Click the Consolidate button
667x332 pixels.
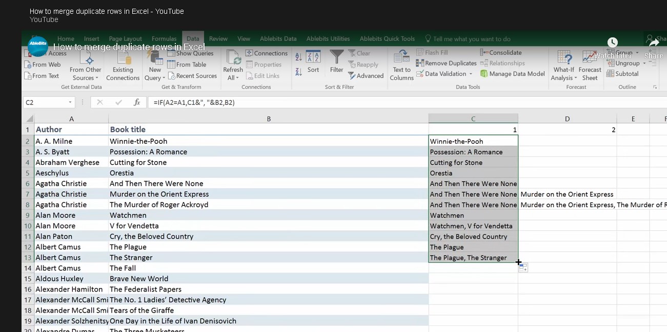click(x=501, y=53)
